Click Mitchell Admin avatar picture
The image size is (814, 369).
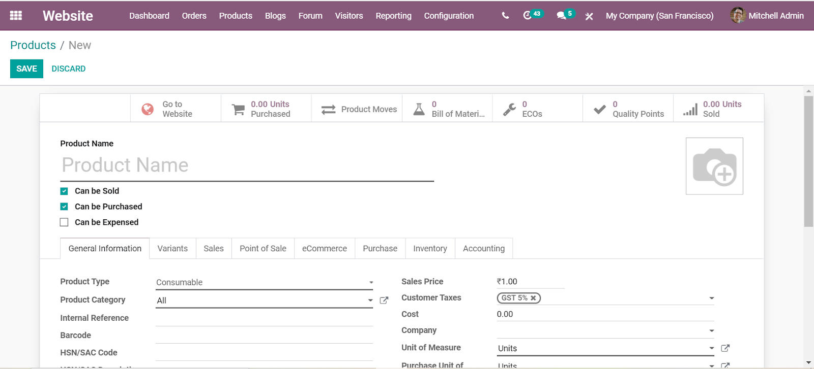click(x=738, y=15)
